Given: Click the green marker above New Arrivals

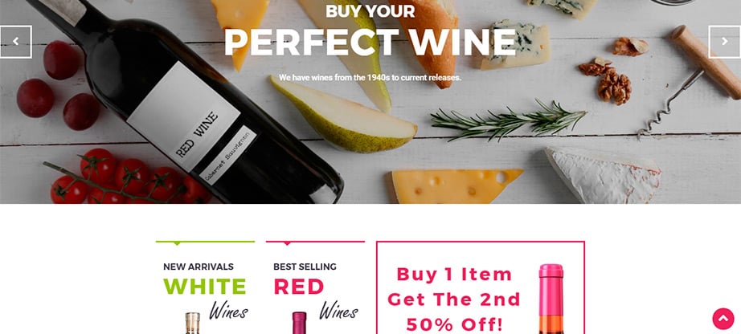Looking at the screenshot, I should (x=177, y=243).
